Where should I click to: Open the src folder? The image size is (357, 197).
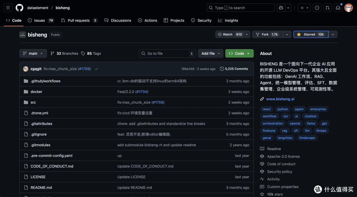pos(33,102)
